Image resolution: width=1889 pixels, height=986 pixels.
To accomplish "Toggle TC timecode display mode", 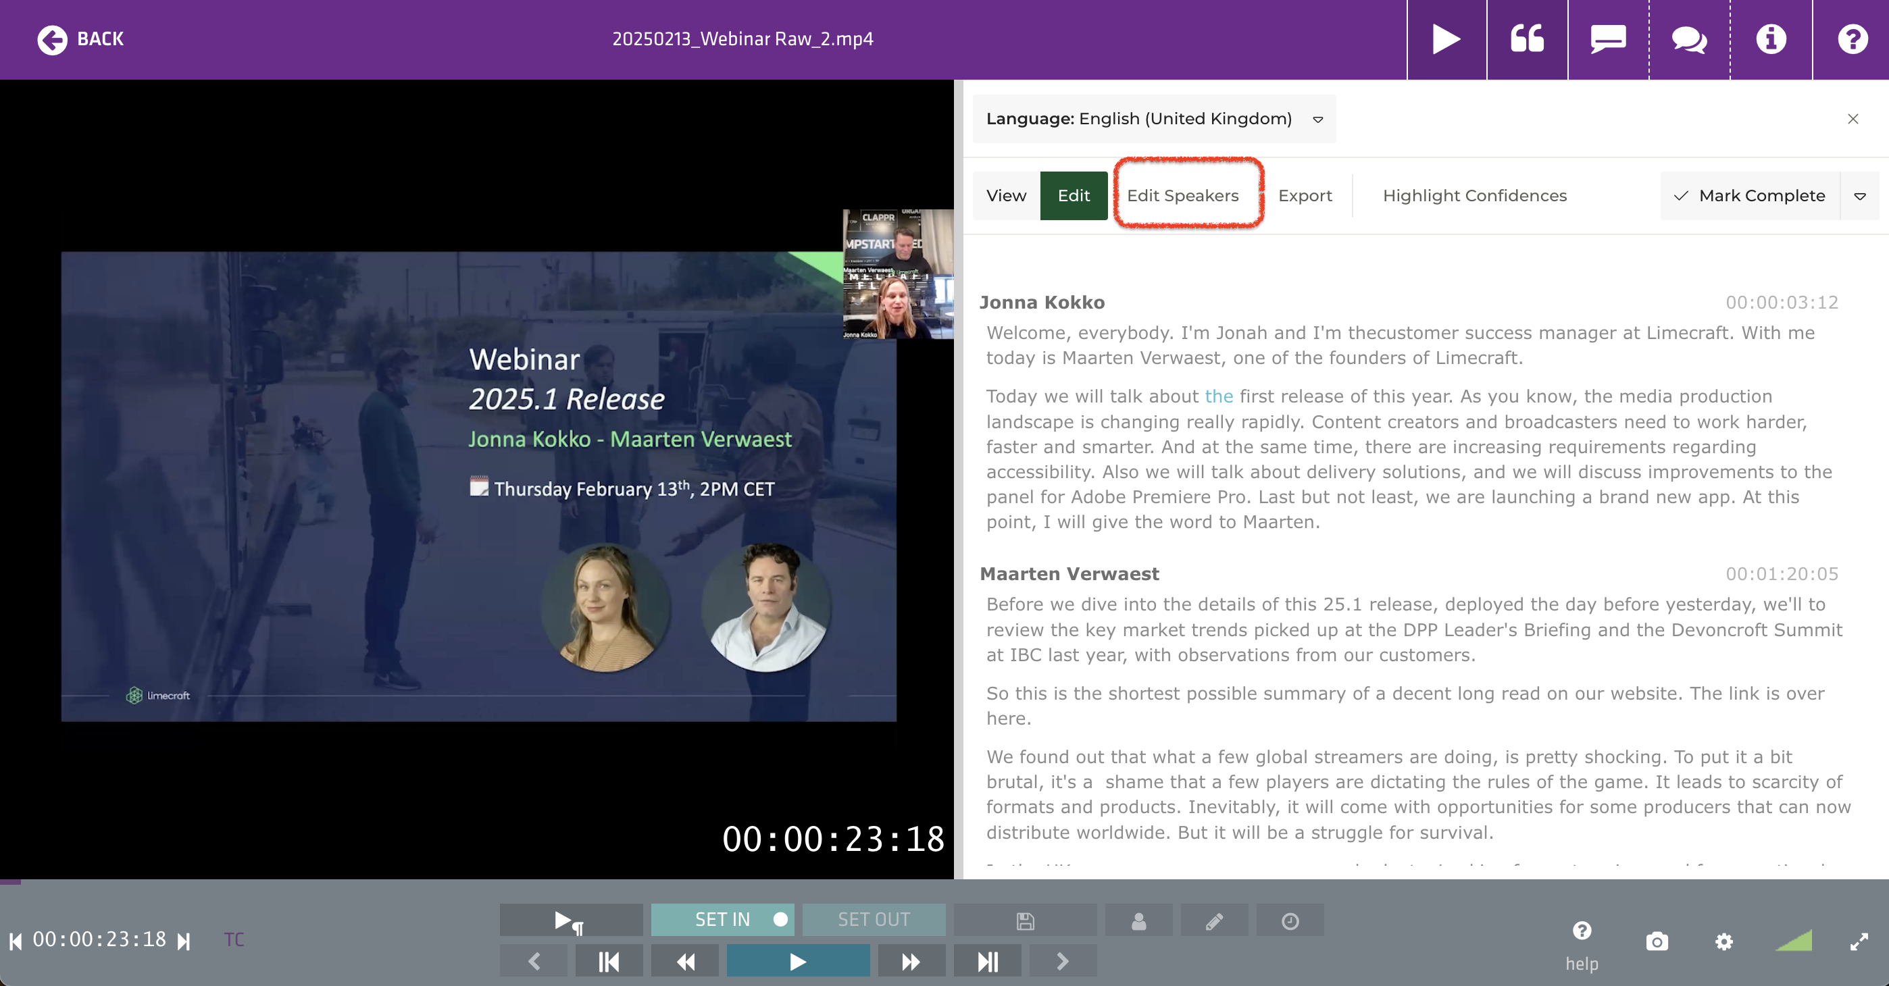I will click(x=234, y=940).
